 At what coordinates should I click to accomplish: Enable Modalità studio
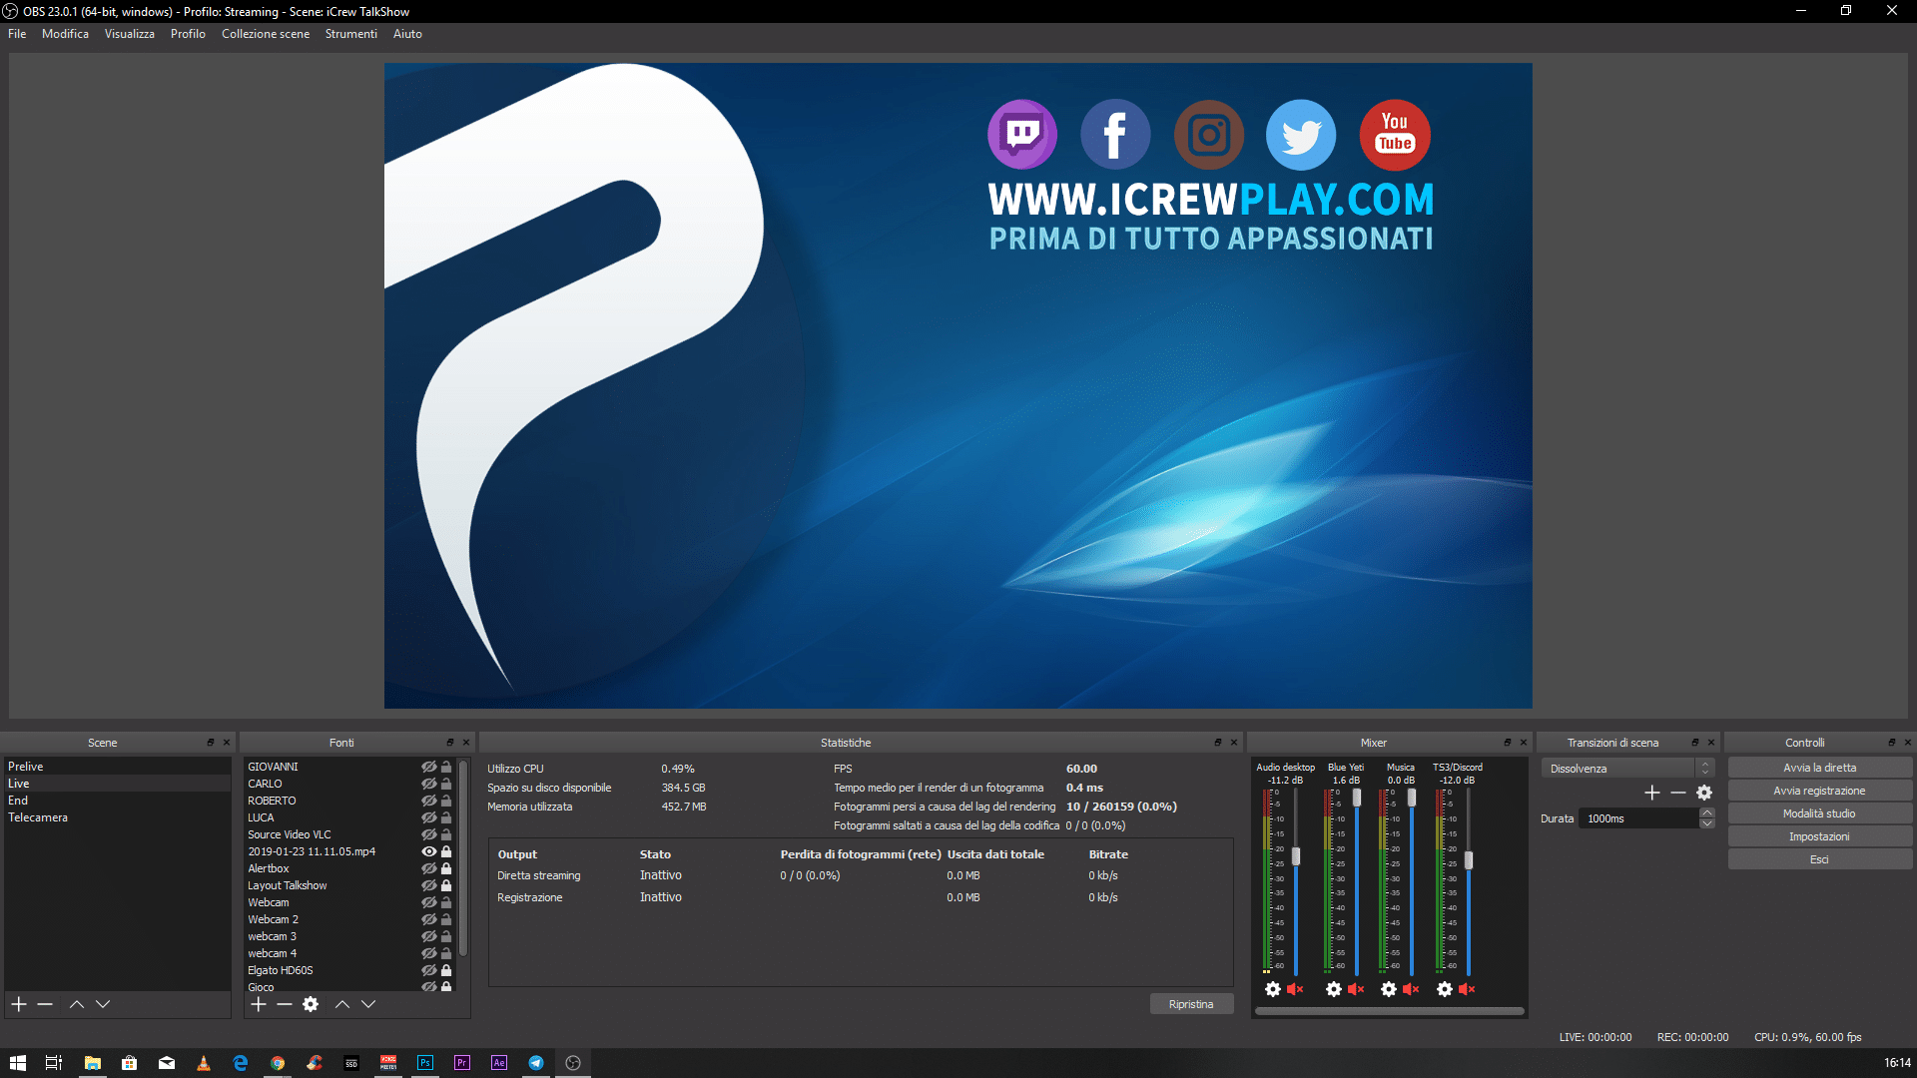(x=1820, y=813)
